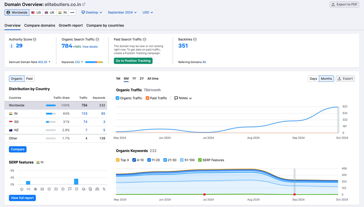Open the Compare domains tab
The image size is (364, 207).
point(40,25)
